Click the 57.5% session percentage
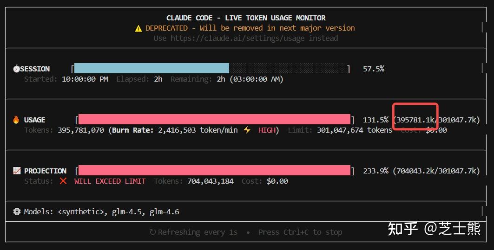Viewport: 494px width, 250px height. click(x=373, y=69)
